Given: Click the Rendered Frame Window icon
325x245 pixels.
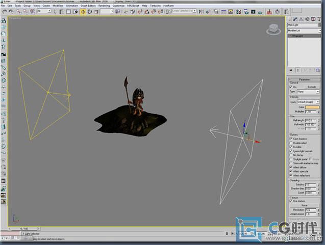Looking at the screenshot, I should point(253,12).
